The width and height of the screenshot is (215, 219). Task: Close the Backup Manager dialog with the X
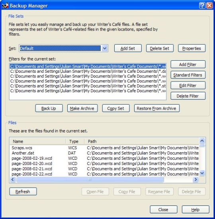click(209, 6)
